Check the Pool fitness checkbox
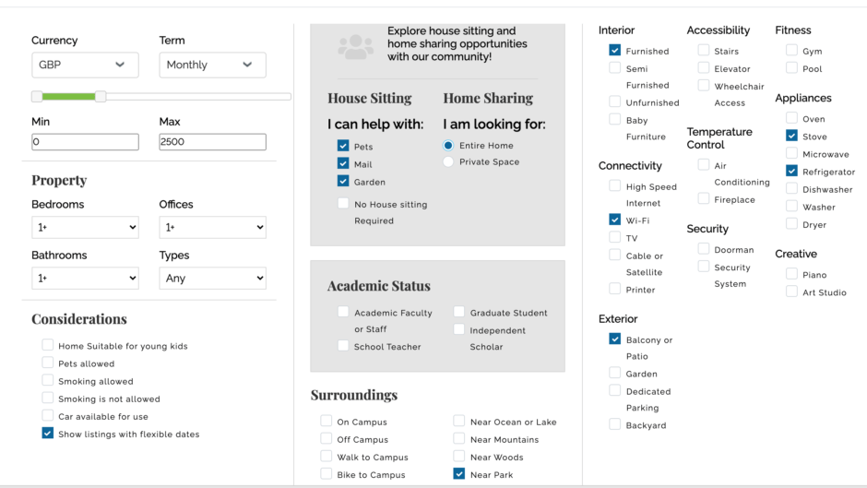 tap(791, 67)
